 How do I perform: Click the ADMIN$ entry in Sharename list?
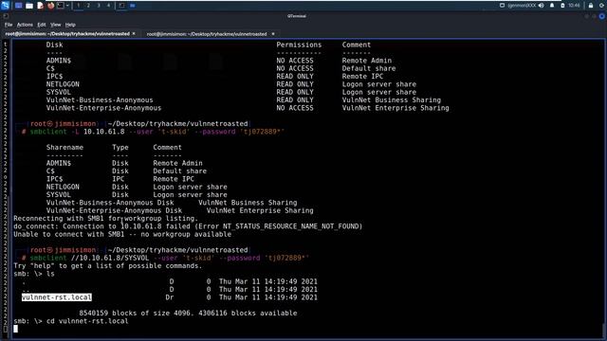coord(59,163)
